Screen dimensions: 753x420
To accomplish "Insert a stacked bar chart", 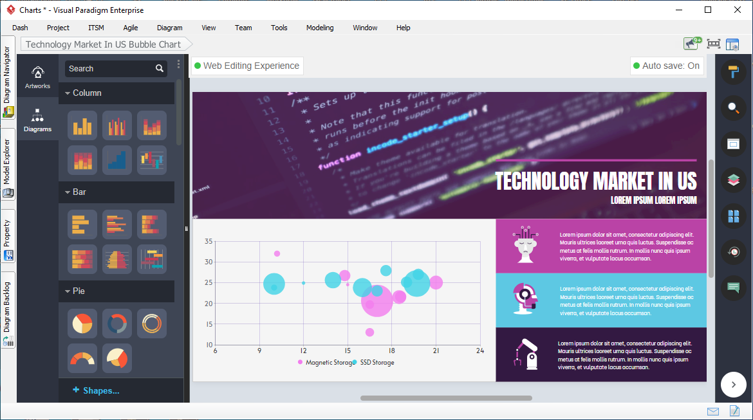I will (x=152, y=224).
